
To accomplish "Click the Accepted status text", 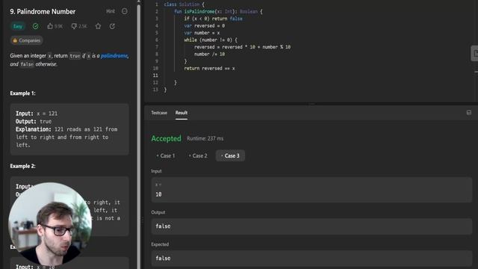I will point(166,138).
